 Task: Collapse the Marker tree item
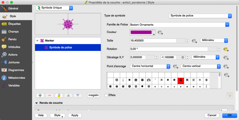pos(37,41)
